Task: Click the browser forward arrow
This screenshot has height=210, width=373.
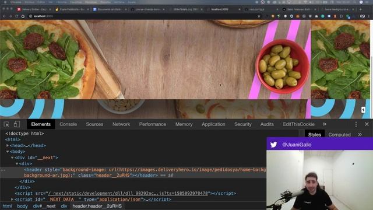Action: [10, 16]
